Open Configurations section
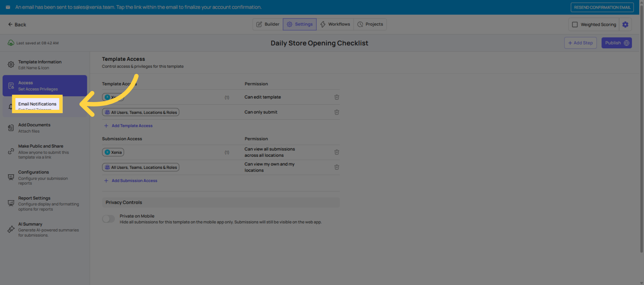644x285 pixels. [x=45, y=177]
